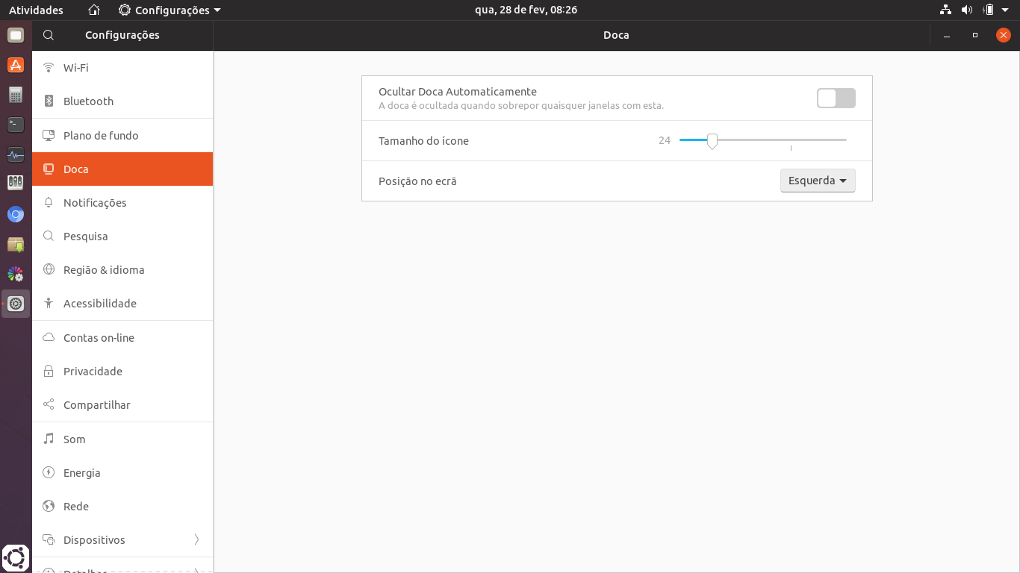Viewport: 1020px width, 573px height.
Task: Click the Tamanho do ícone slider handle
Action: click(x=712, y=140)
